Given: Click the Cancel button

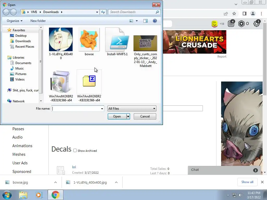Looking at the screenshot, I should point(145,116).
